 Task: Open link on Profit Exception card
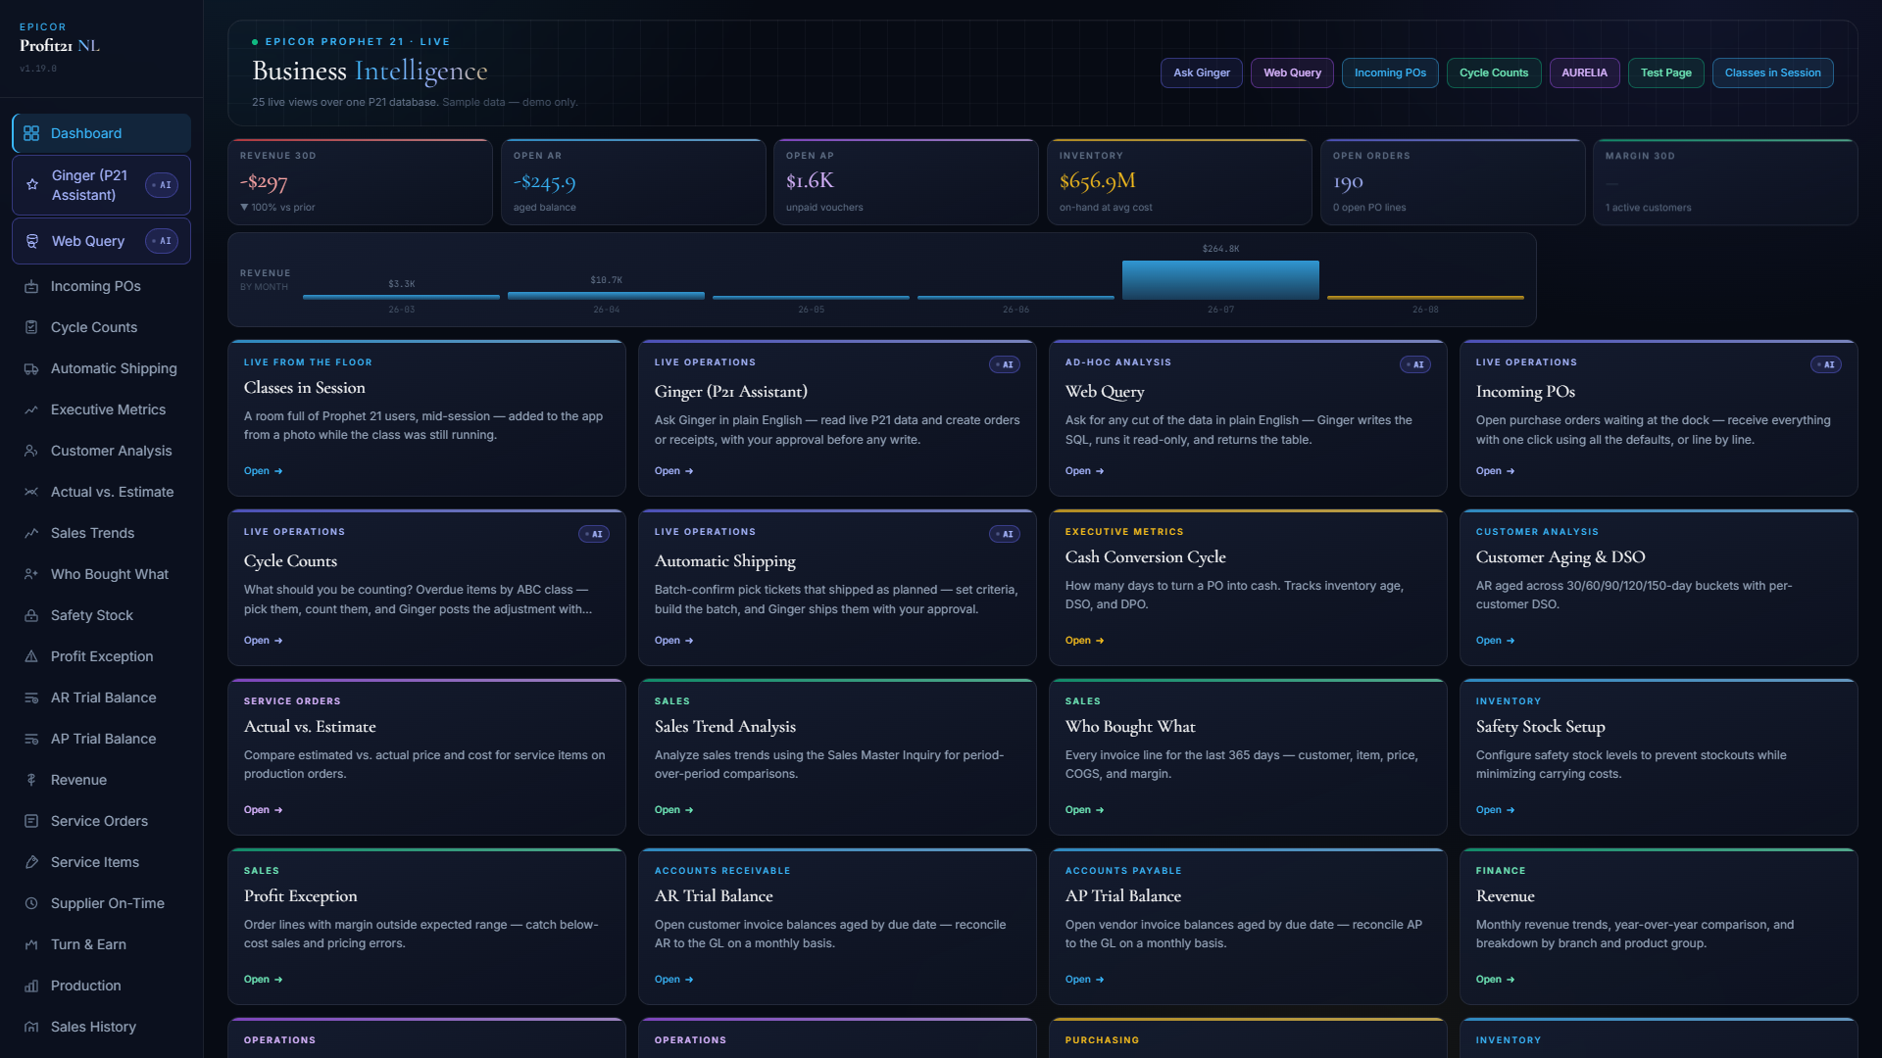(263, 980)
